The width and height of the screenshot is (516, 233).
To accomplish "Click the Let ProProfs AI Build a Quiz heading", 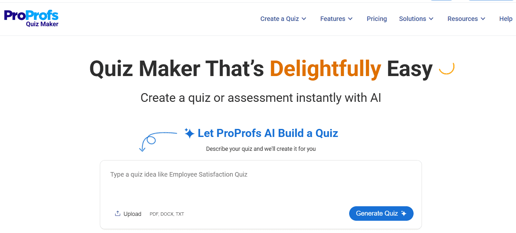I will pos(268,133).
